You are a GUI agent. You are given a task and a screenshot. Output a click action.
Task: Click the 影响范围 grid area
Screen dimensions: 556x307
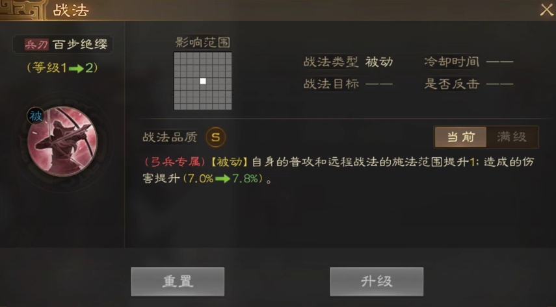coord(203,81)
